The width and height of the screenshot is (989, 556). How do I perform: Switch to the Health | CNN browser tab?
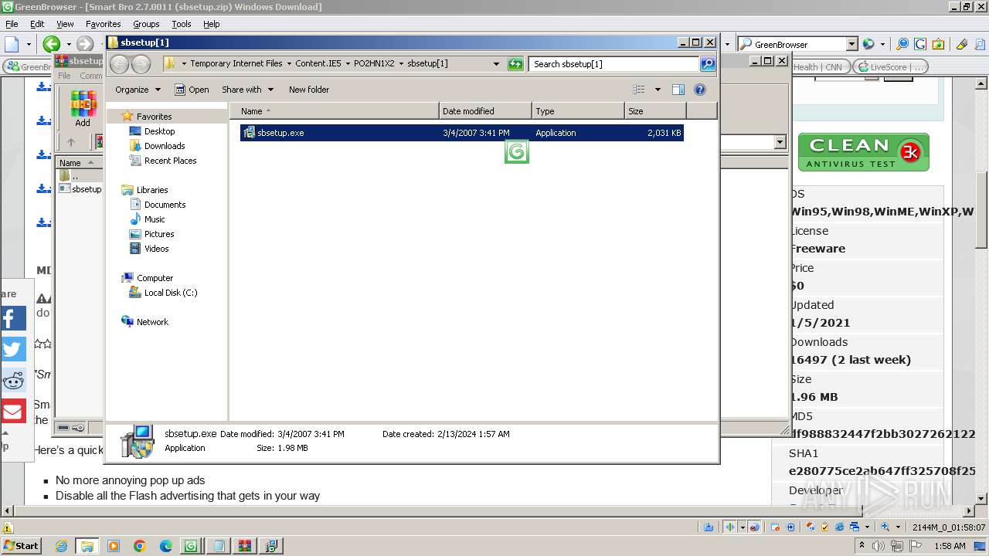click(x=819, y=67)
